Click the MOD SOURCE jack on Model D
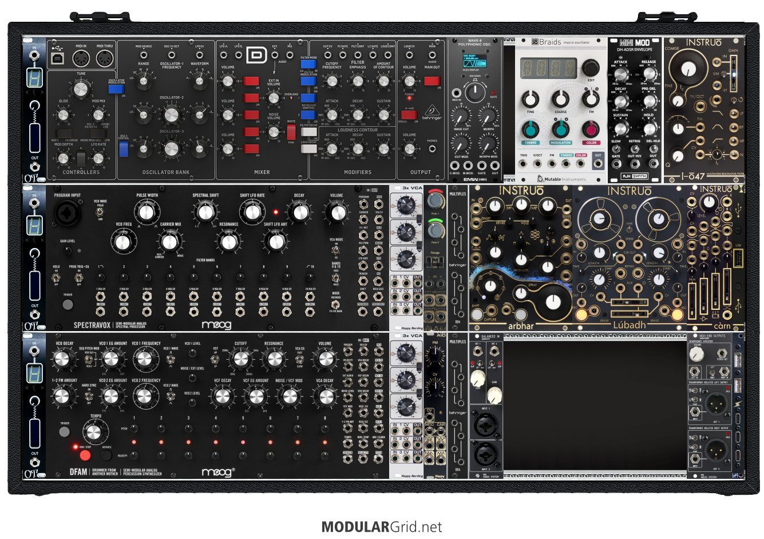The width and height of the screenshot is (764, 539). click(x=143, y=54)
